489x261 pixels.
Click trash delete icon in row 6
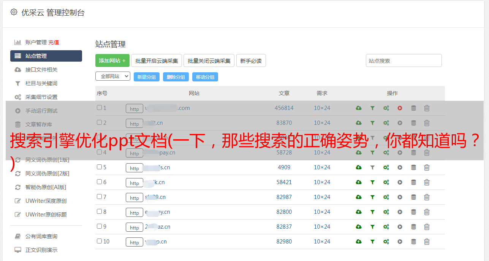[427, 182]
